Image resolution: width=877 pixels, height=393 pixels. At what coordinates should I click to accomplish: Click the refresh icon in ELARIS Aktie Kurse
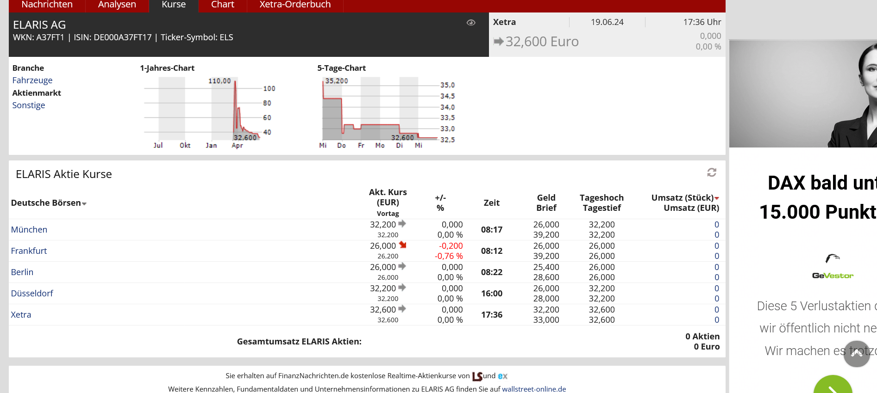click(x=712, y=172)
